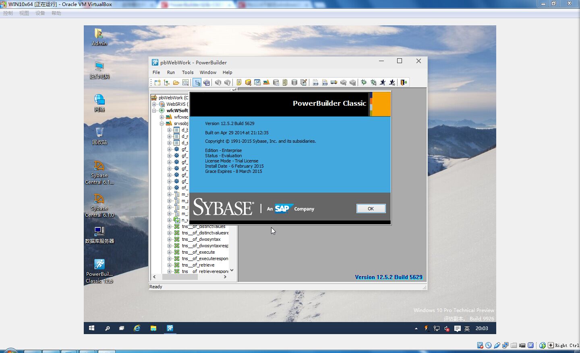Image resolution: width=580 pixels, height=353 pixels.
Task: Click the New object toolbar icon
Action: (x=157, y=82)
